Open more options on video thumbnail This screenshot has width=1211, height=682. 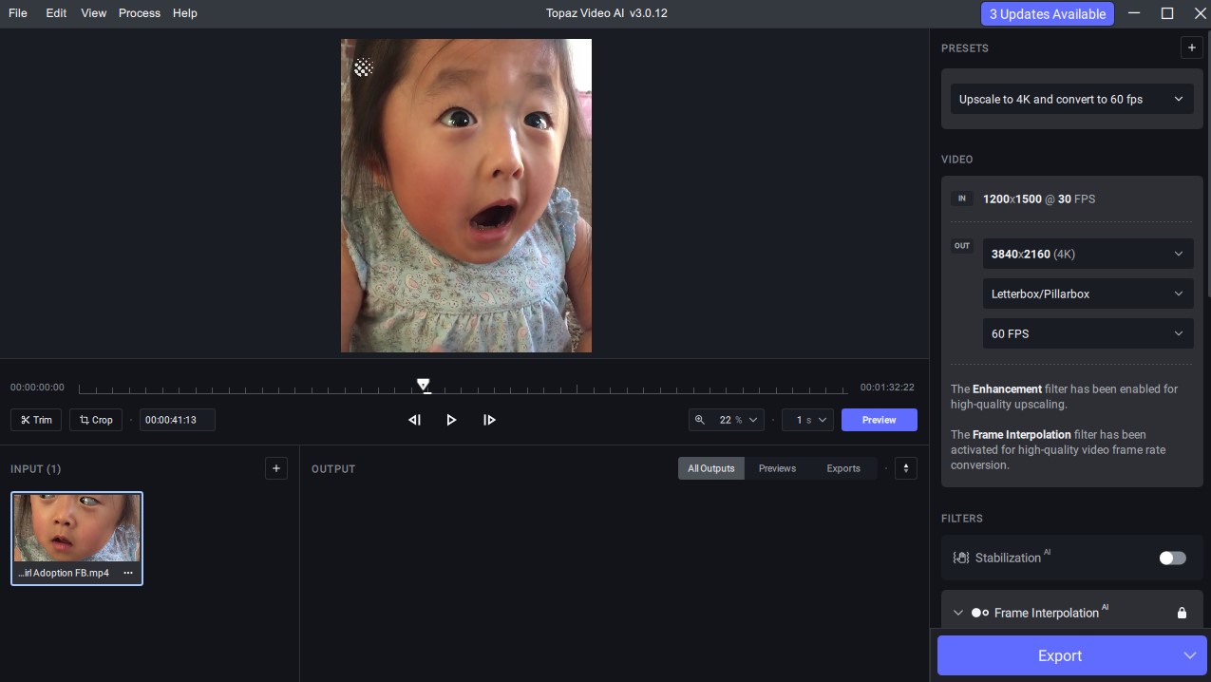128,573
